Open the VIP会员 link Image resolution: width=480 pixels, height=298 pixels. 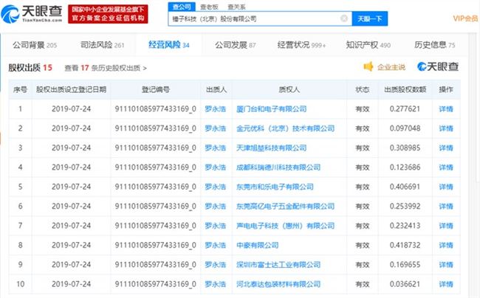[x=465, y=18]
